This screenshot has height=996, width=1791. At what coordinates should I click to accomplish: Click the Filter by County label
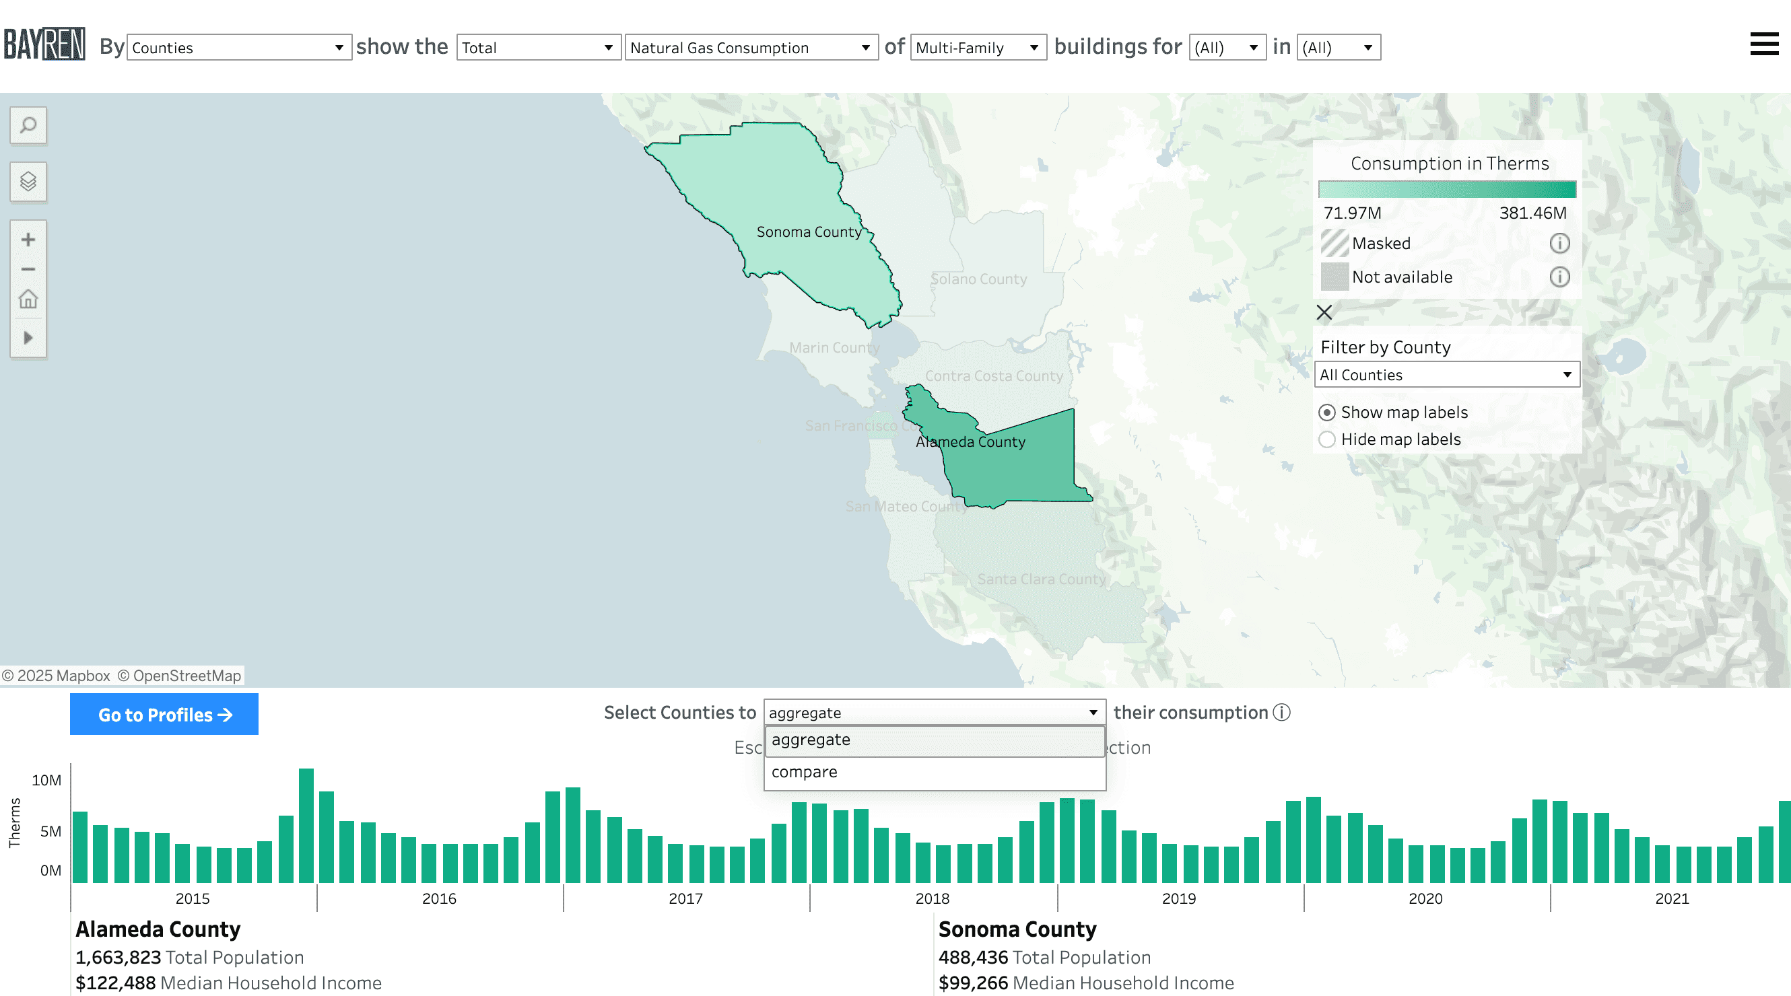pos(1385,347)
